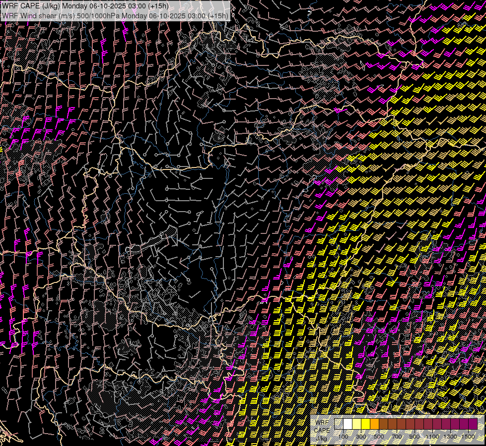This screenshot has width=486, height=446.
Task: Select the WRF Wind shear title line
Action: coord(115,15)
